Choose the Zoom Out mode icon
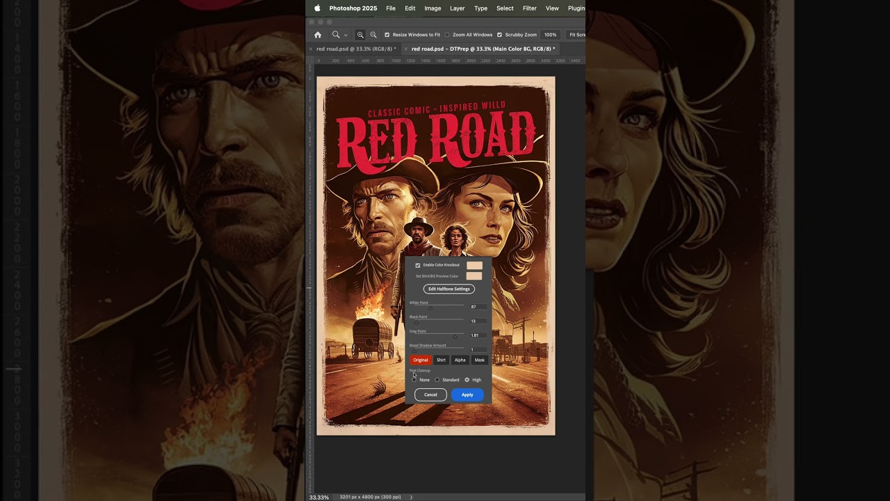 click(x=373, y=35)
